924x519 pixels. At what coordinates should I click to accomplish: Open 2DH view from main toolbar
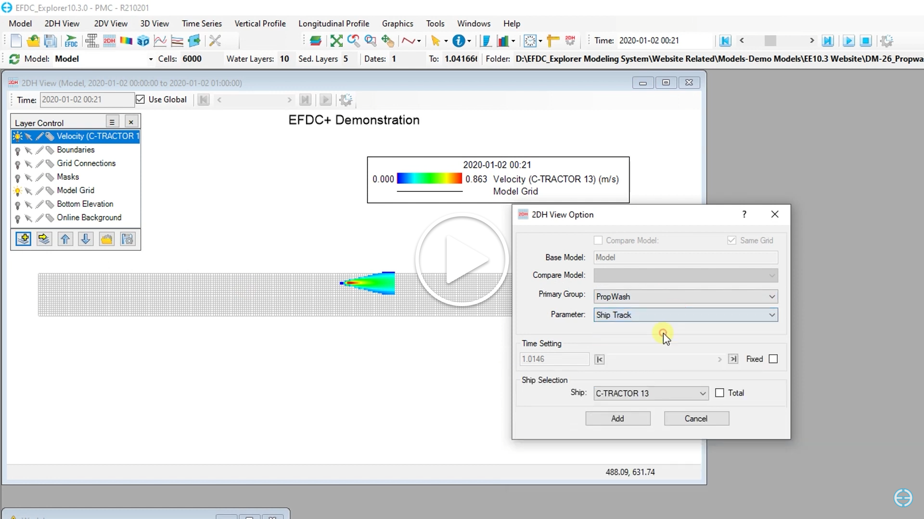coord(109,41)
